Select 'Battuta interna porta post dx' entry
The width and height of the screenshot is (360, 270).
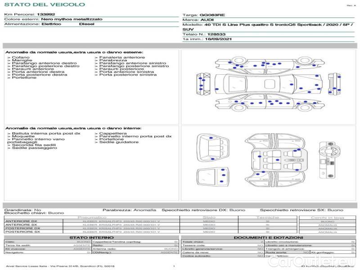[x=46, y=133]
